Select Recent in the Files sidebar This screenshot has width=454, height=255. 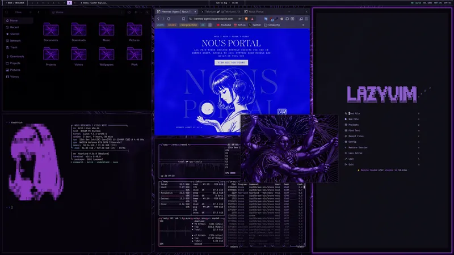point(19,27)
